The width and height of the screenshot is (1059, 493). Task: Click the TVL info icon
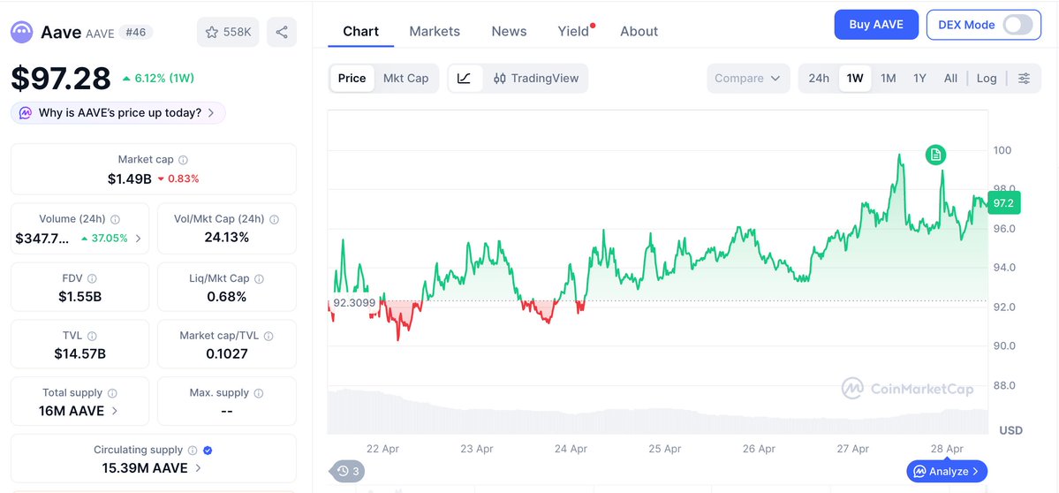click(93, 336)
